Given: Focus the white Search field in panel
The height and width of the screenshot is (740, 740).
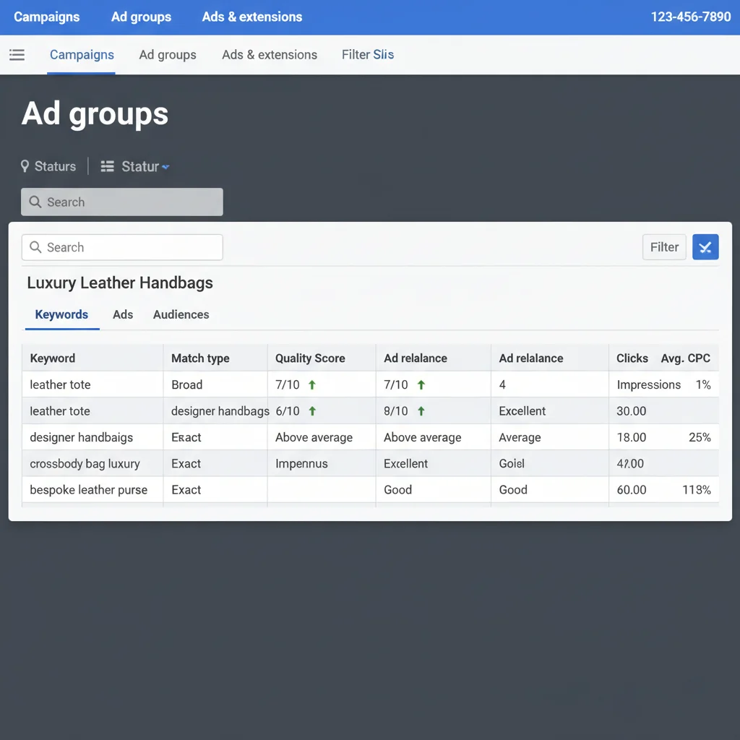Looking at the screenshot, I should pyautogui.click(x=121, y=247).
